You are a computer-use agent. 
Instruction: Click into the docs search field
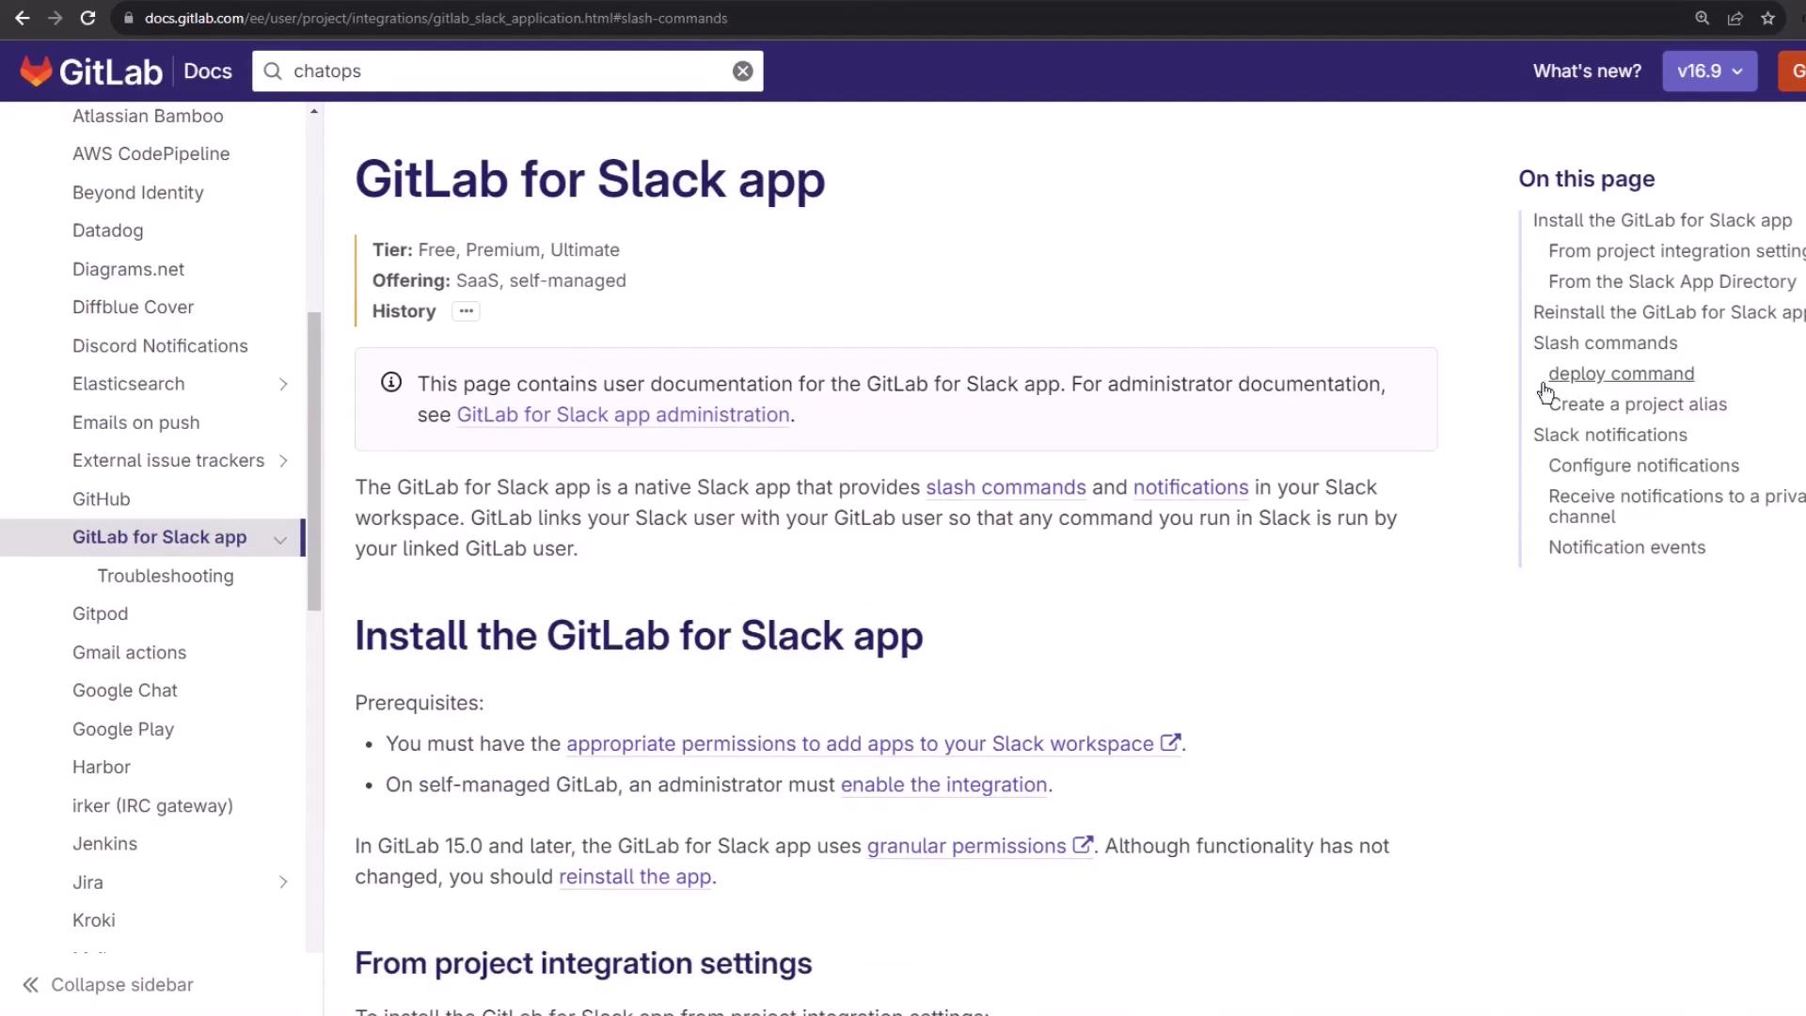(x=508, y=71)
